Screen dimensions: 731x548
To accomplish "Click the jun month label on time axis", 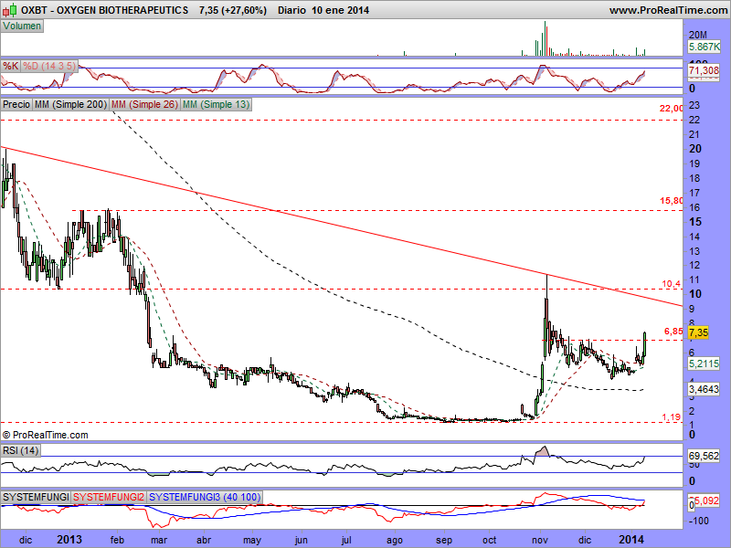I will tap(302, 541).
